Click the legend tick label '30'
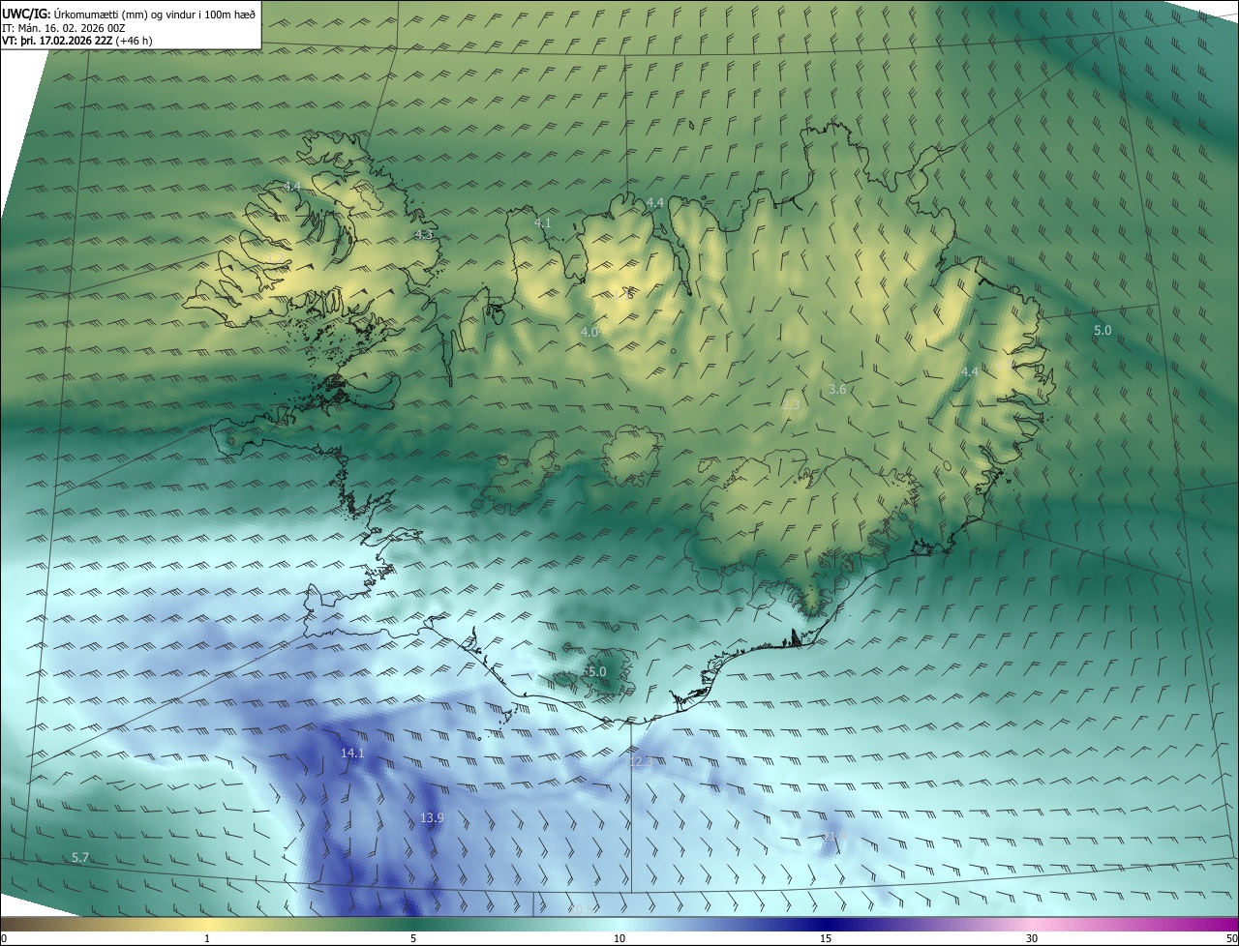Image resolution: width=1239 pixels, height=946 pixels. point(1032,938)
